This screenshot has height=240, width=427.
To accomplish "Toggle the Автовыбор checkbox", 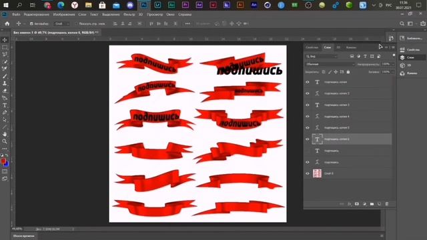I will pos(31,24).
